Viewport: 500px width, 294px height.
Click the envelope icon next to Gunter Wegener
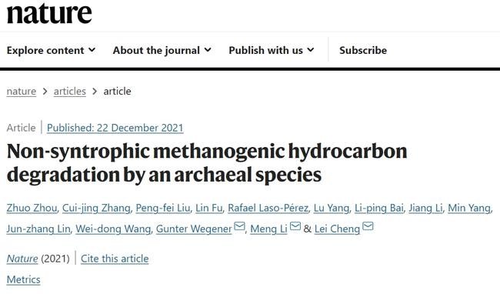[x=239, y=226]
